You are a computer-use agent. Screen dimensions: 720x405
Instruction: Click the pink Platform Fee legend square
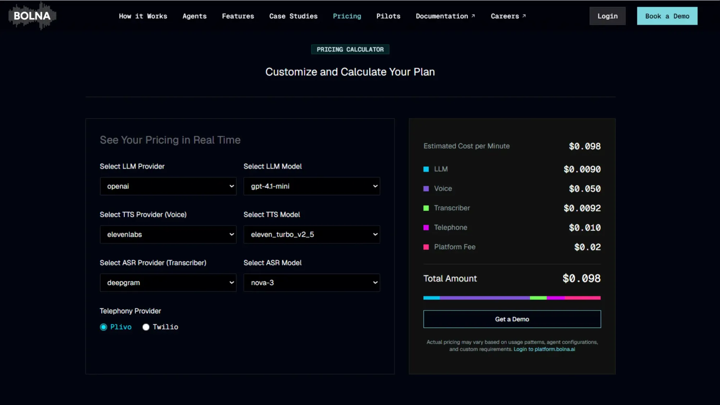(x=426, y=247)
